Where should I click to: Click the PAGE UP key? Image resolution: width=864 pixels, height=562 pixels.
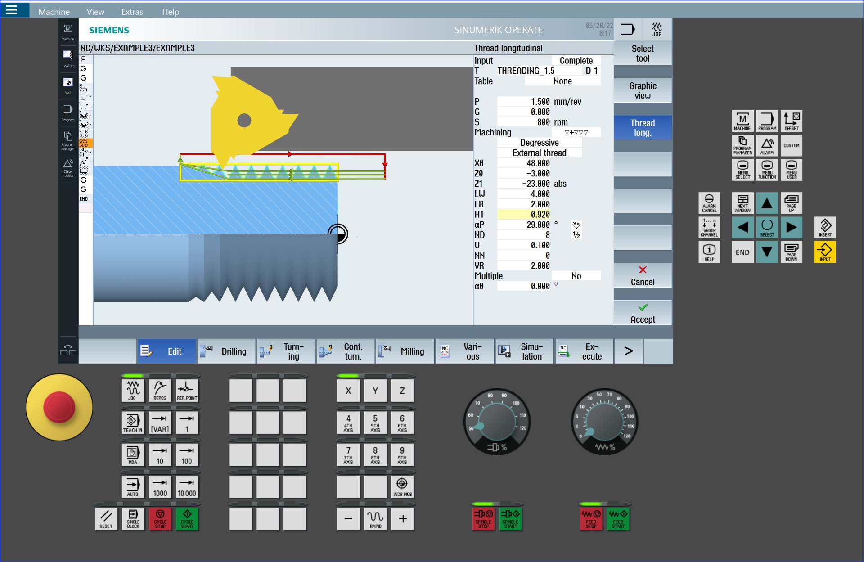pos(792,203)
